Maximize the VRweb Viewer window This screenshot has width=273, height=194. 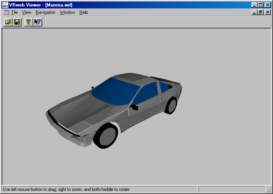click(x=261, y=5)
